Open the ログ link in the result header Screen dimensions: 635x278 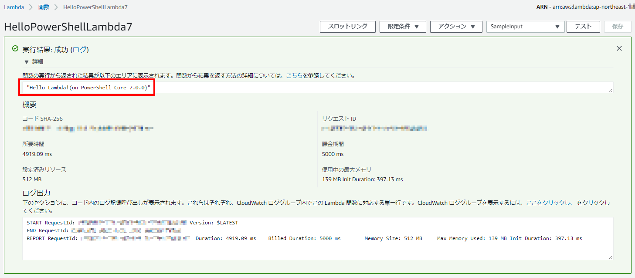80,49
